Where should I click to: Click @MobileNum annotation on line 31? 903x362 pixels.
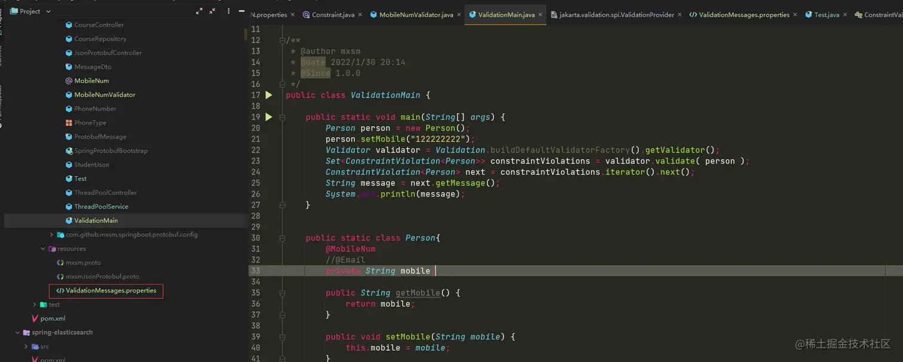(351, 249)
